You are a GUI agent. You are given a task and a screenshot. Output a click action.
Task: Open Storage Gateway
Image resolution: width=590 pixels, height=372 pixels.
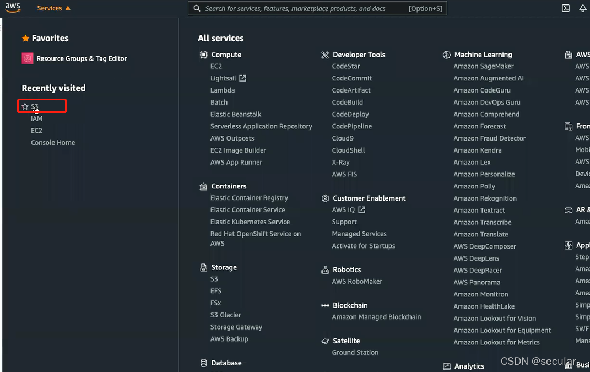pyautogui.click(x=236, y=327)
